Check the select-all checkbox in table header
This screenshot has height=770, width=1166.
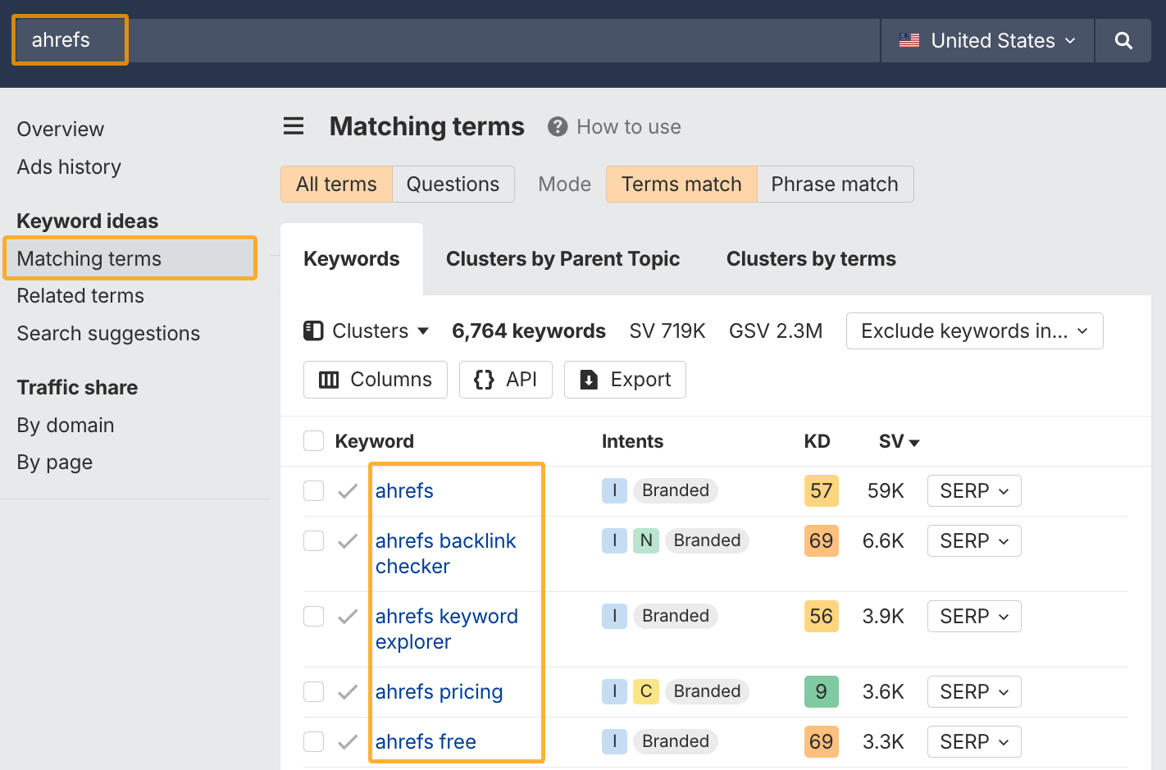(x=313, y=440)
